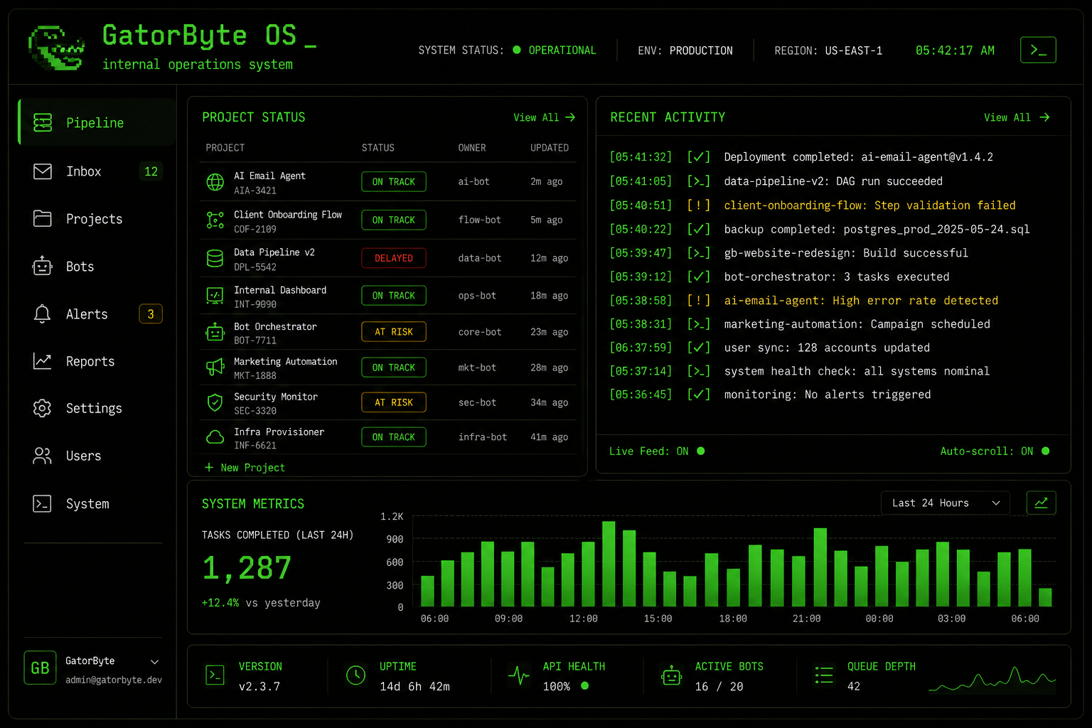The image size is (1092, 728).
Task: Go to Projects in sidebar
Action: pos(97,219)
